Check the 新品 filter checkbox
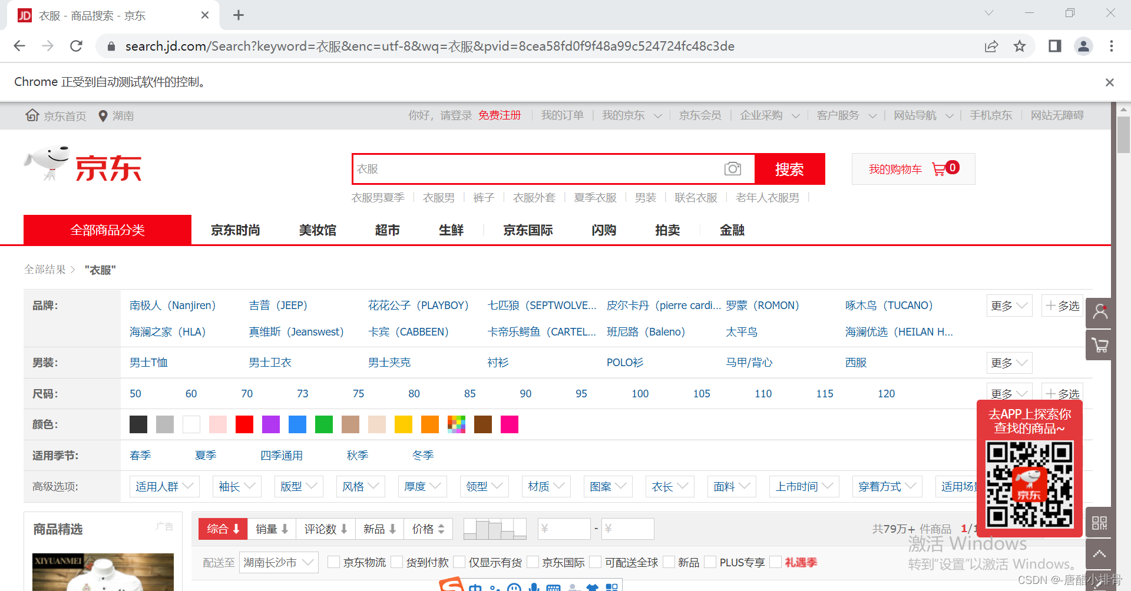 [669, 562]
